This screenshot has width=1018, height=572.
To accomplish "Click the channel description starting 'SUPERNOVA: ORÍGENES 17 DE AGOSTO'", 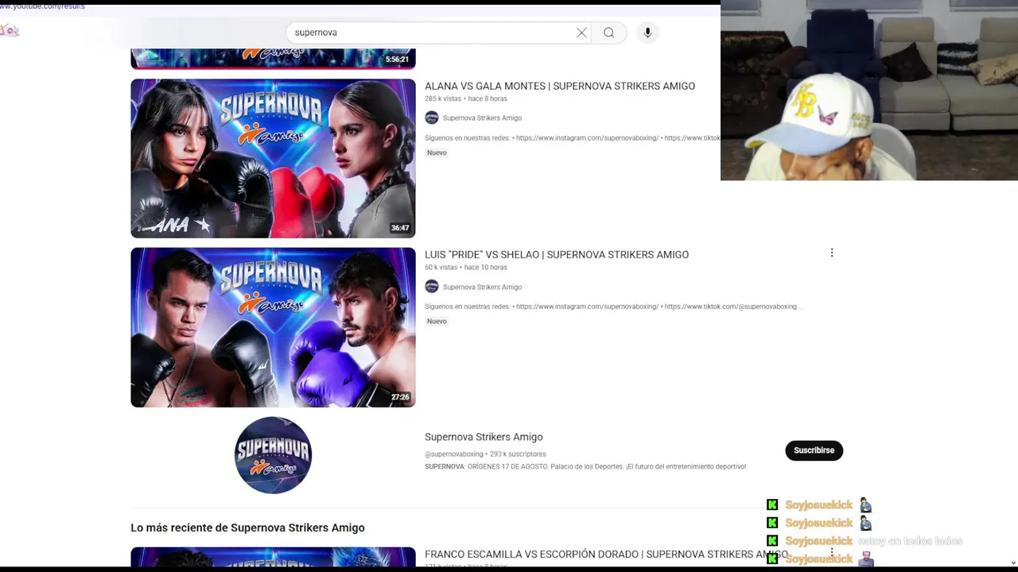I will click(x=585, y=466).
